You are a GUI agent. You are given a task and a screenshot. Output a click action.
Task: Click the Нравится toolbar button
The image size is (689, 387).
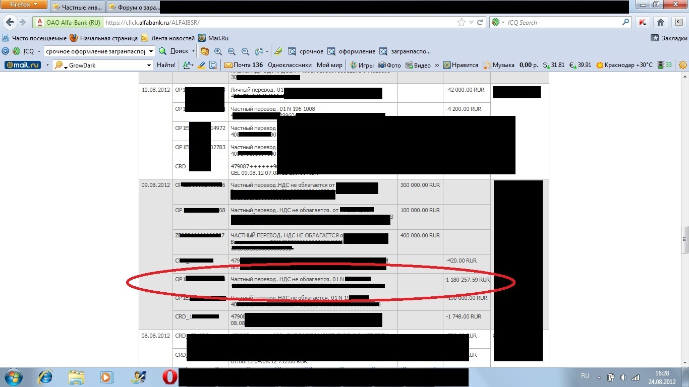[461, 65]
